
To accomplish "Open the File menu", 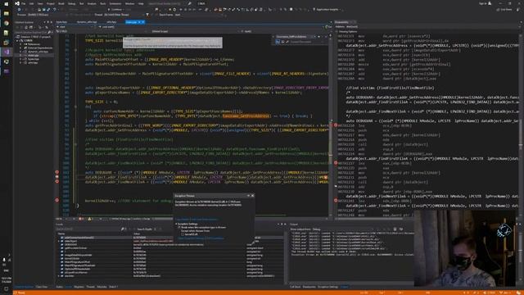I will pyautogui.click(x=24, y=3).
